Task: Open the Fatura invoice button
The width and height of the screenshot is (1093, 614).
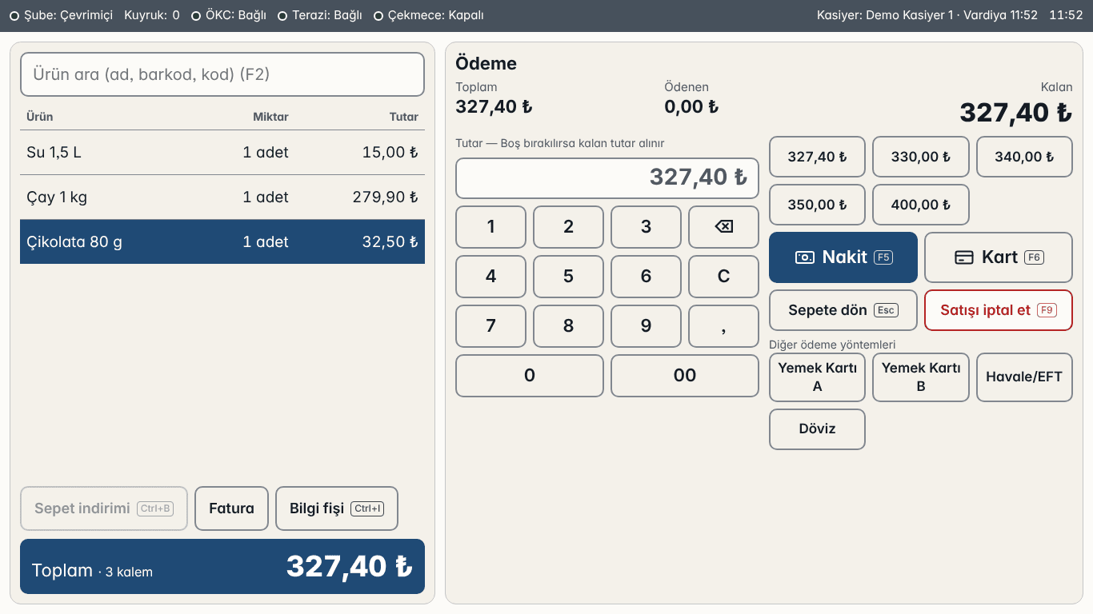Action: click(231, 508)
